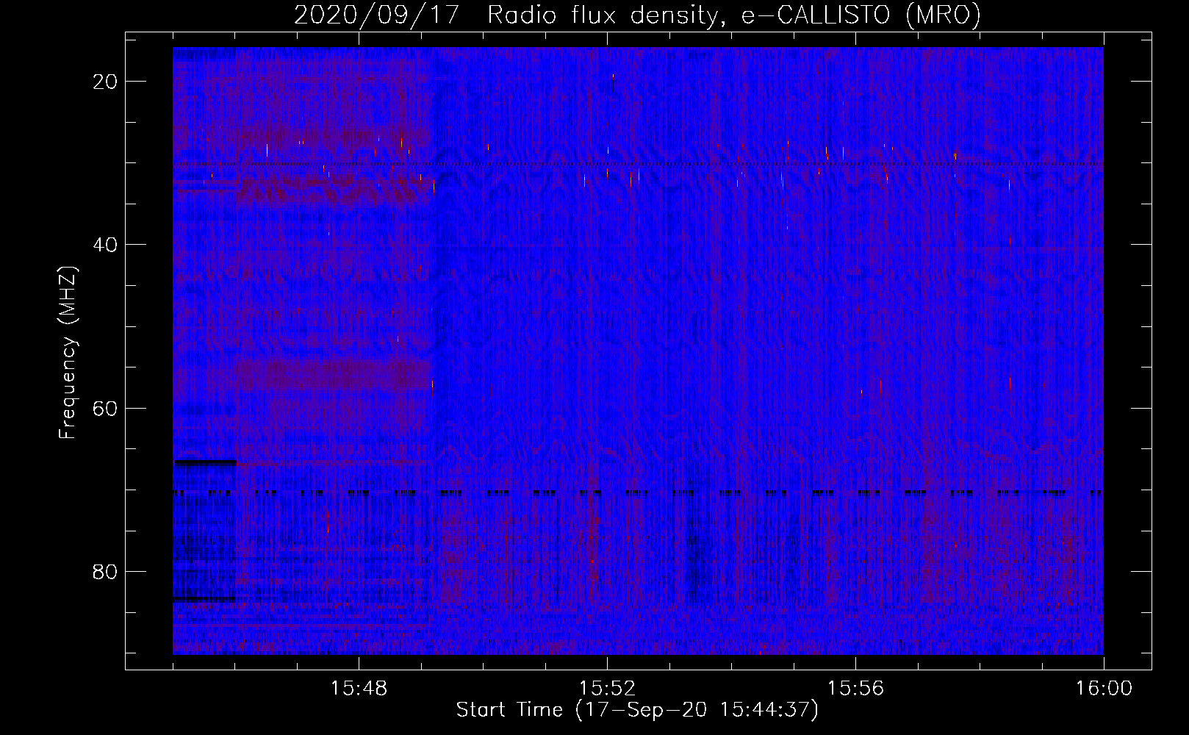Select the 16:00 time tick label
The height and width of the screenshot is (735, 1189).
click(x=1104, y=689)
